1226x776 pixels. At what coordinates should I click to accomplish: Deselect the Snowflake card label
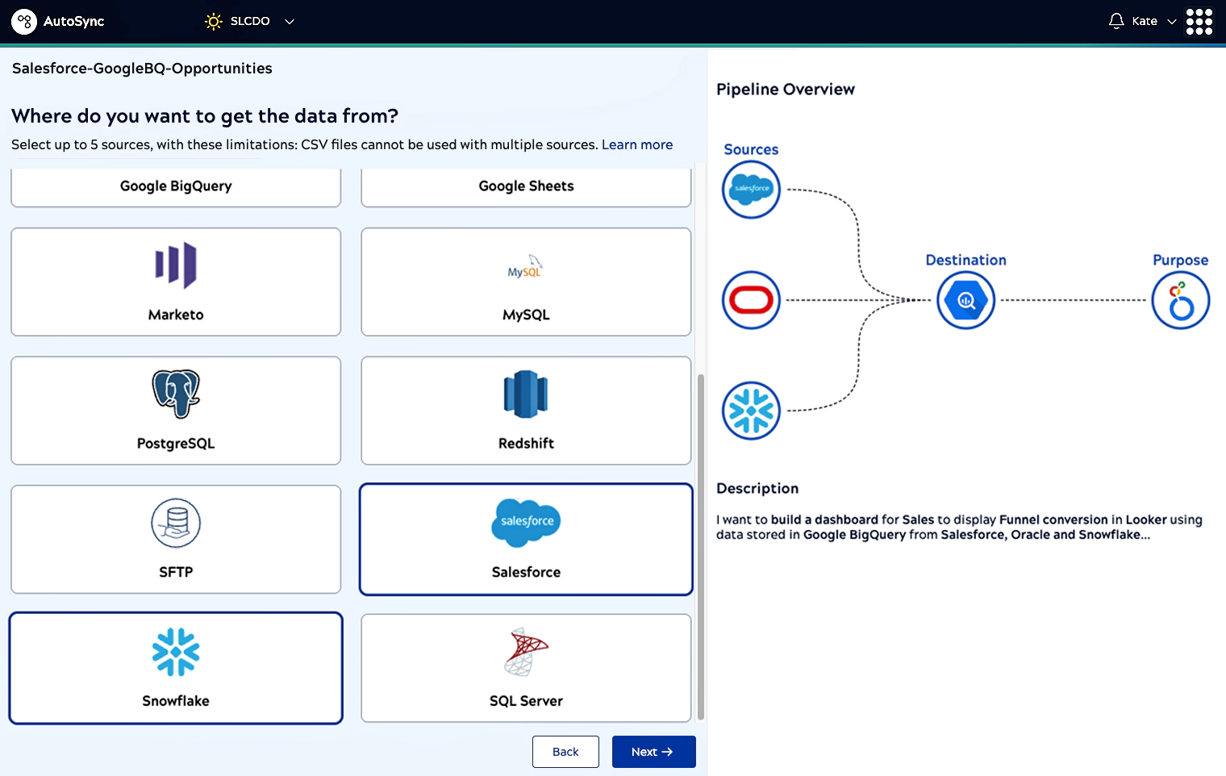(x=176, y=701)
